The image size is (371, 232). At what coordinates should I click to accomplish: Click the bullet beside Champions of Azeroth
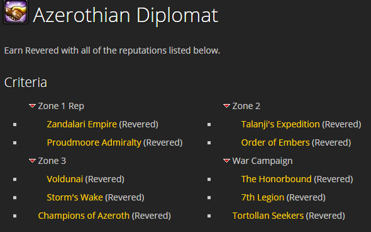click(15, 216)
